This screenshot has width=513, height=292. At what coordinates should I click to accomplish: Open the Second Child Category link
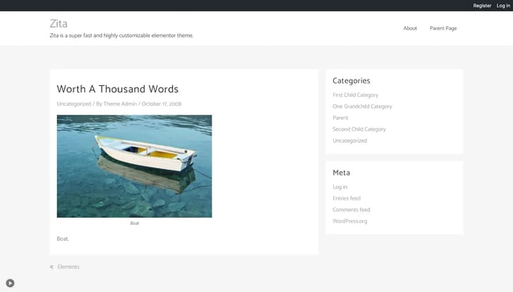pos(359,129)
